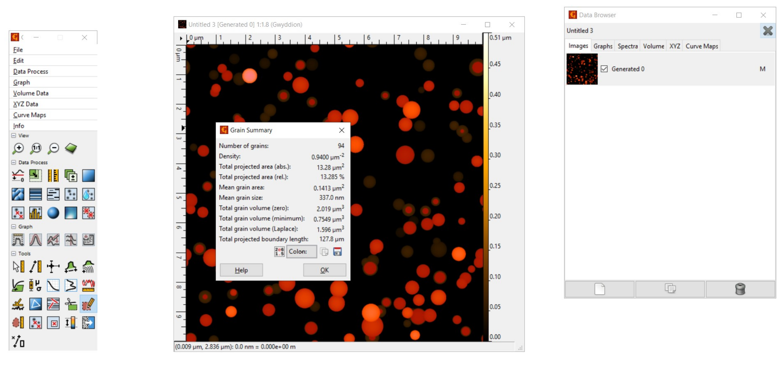777x377 pixels.
Task: Collapse the Graph toolbox section
Action: point(14,227)
